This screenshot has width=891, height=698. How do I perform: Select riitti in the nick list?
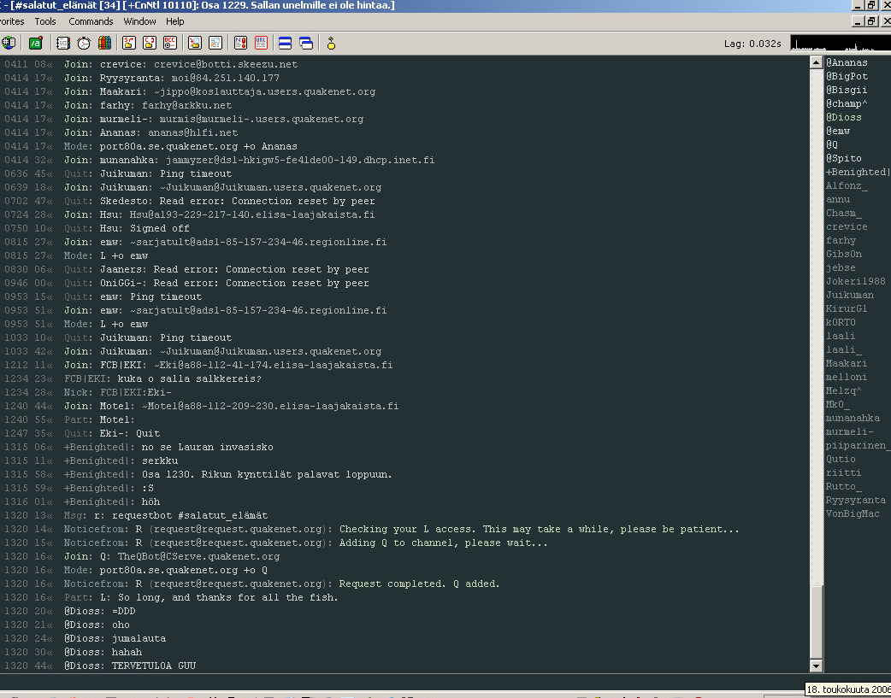844,472
